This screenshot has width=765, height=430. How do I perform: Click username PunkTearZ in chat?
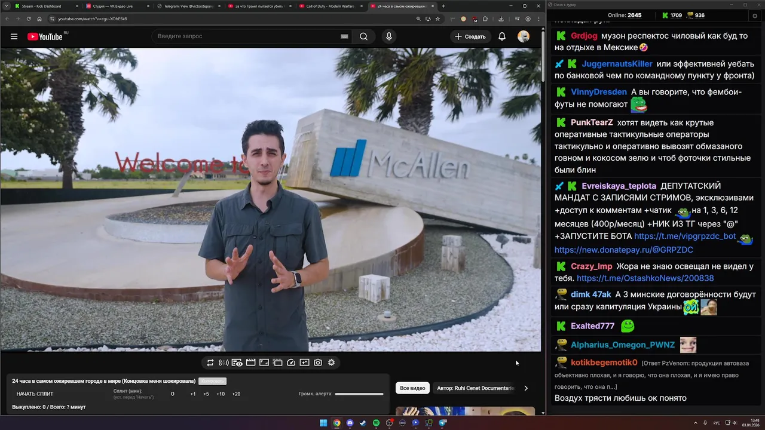click(592, 122)
